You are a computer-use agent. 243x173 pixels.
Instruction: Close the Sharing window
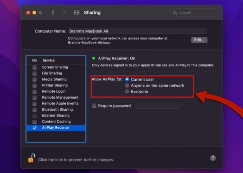click(28, 12)
